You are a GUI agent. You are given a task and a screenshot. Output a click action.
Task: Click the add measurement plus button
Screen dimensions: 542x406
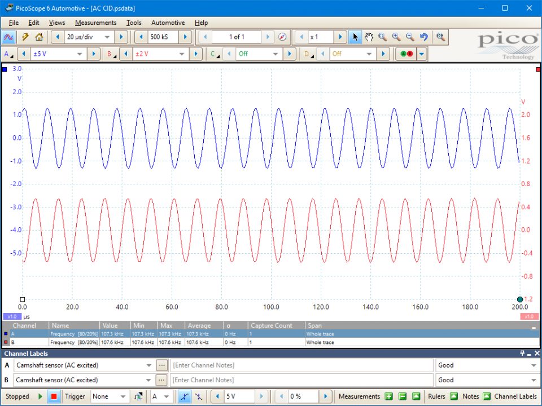[x=389, y=396]
